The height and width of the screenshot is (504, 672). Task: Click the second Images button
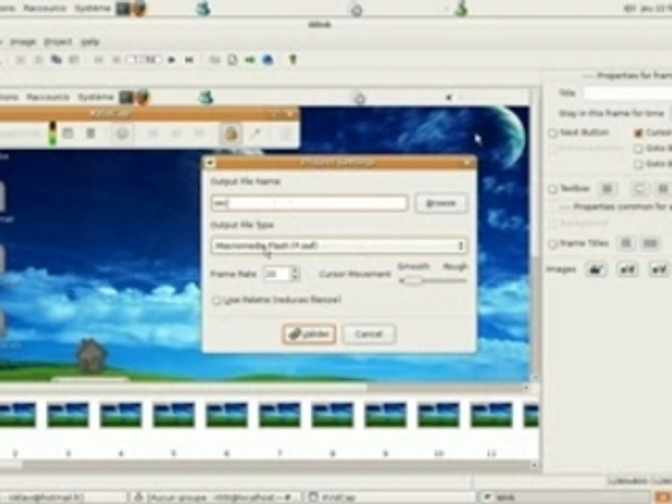coord(628,269)
